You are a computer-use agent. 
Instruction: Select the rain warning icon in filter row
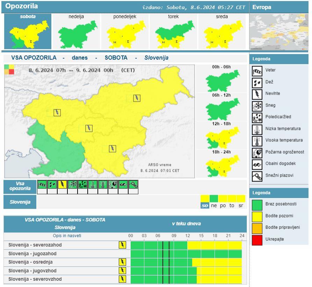click(x=52, y=185)
